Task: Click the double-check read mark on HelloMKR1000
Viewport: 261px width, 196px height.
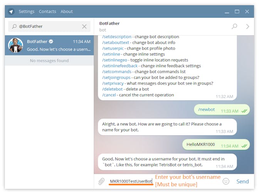Action: pos(244,146)
